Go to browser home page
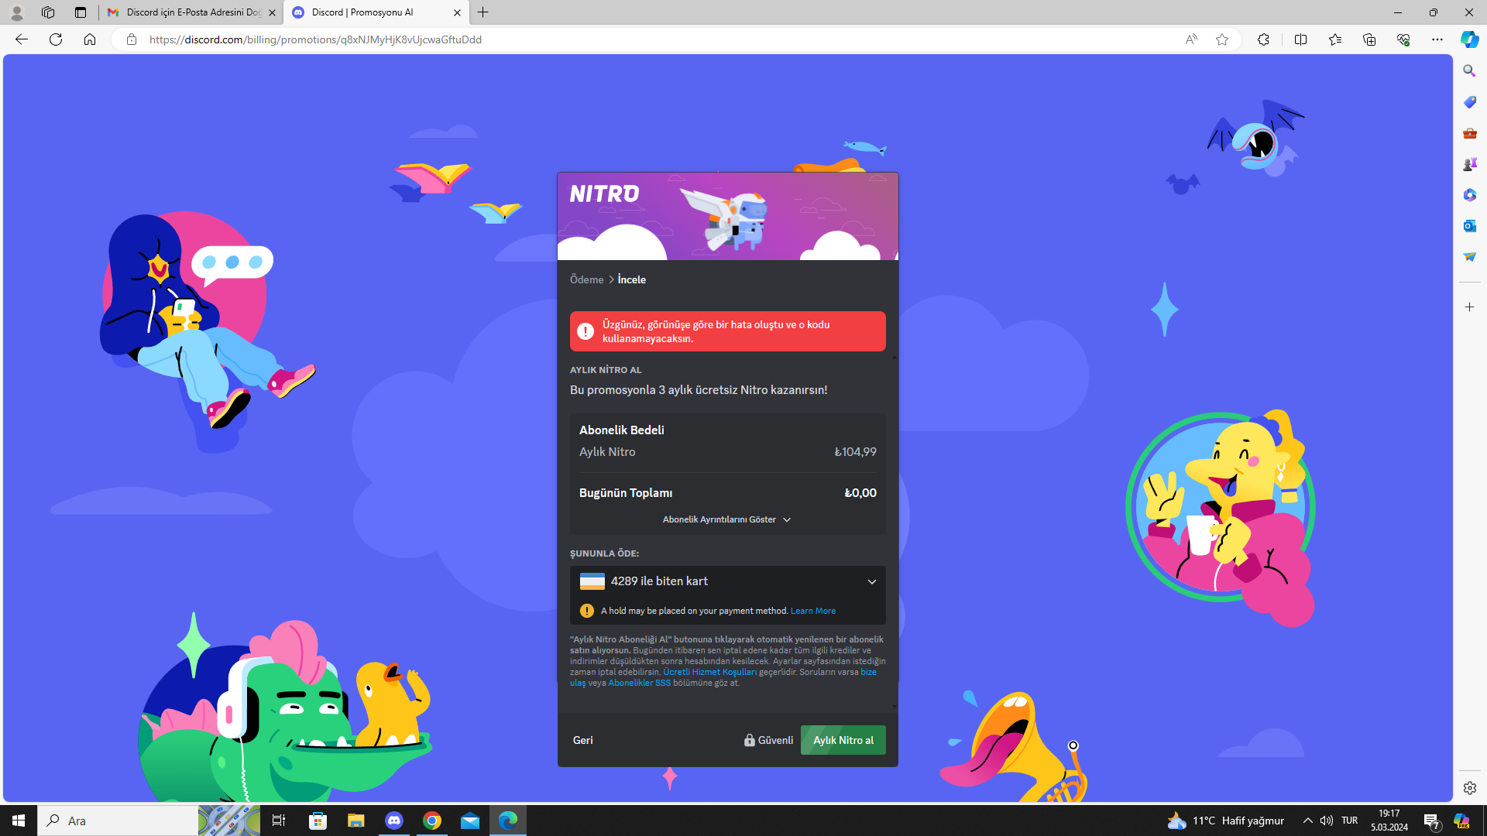Screen dimensions: 1487x836 point(90,39)
